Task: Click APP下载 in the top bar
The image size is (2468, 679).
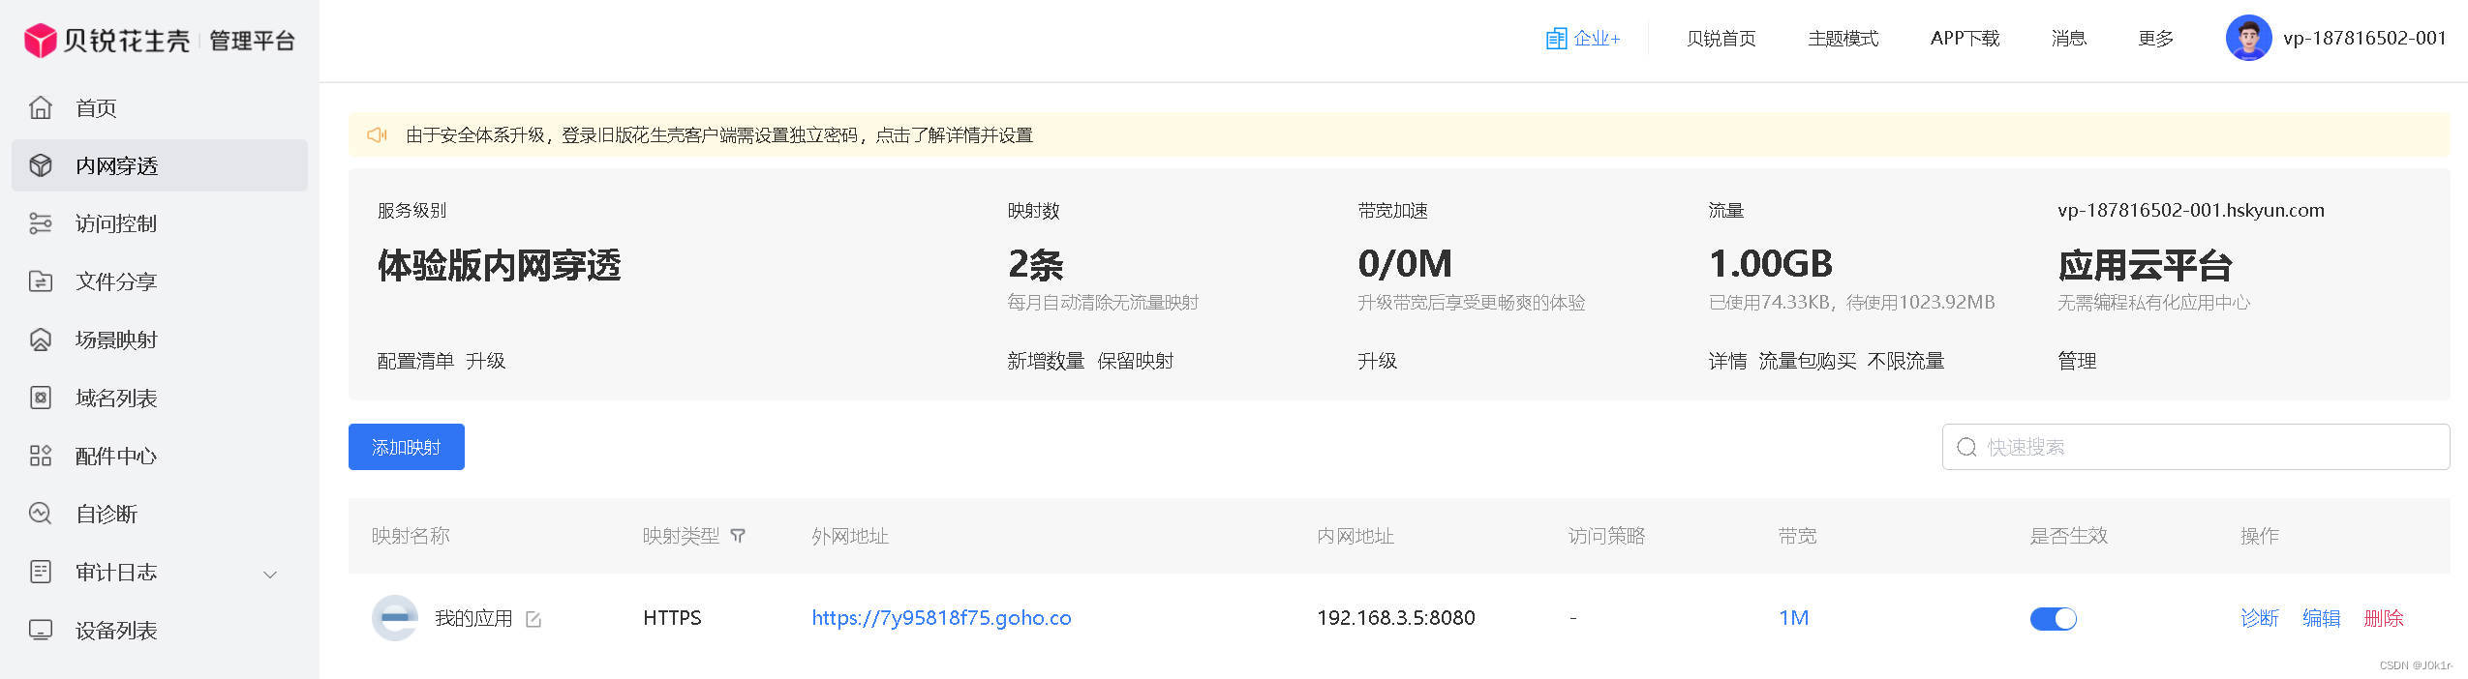Action: (1965, 39)
